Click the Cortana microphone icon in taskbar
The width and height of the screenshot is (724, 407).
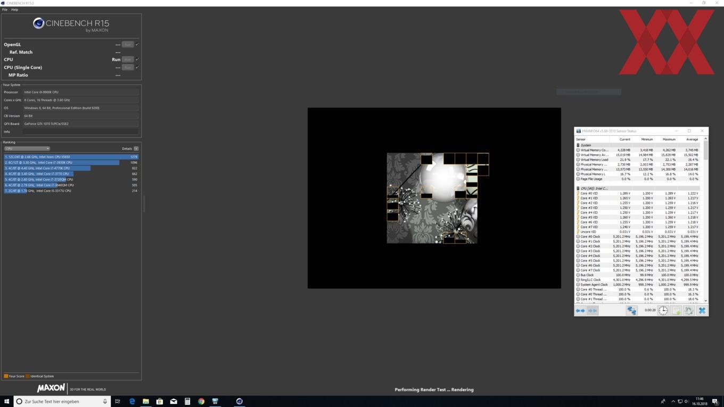click(x=105, y=401)
